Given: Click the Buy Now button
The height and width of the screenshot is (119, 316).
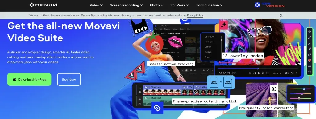Looking at the screenshot, I should coord(69,79).
